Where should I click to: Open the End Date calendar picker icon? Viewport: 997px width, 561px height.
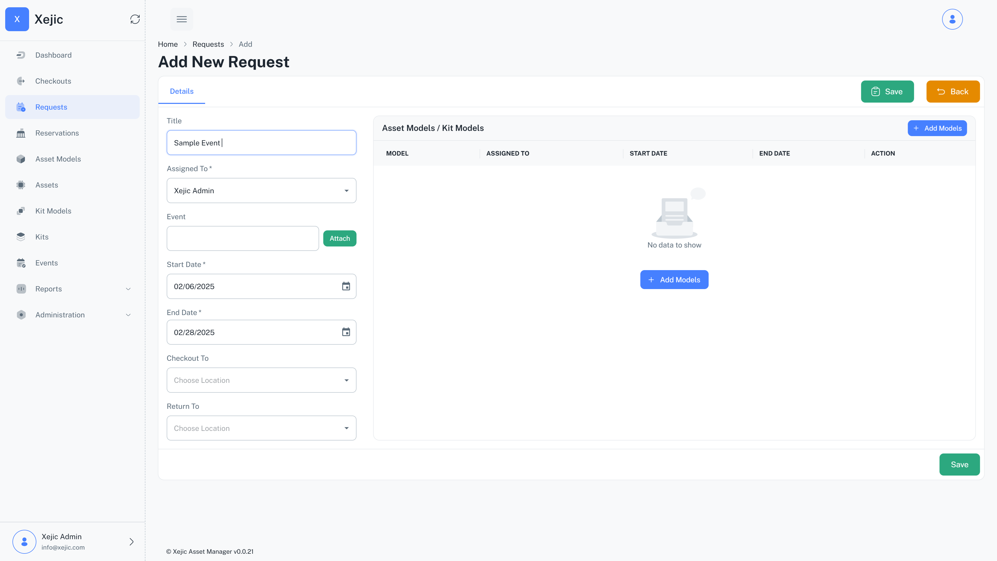pyautogui.click(x=346, y=332)
